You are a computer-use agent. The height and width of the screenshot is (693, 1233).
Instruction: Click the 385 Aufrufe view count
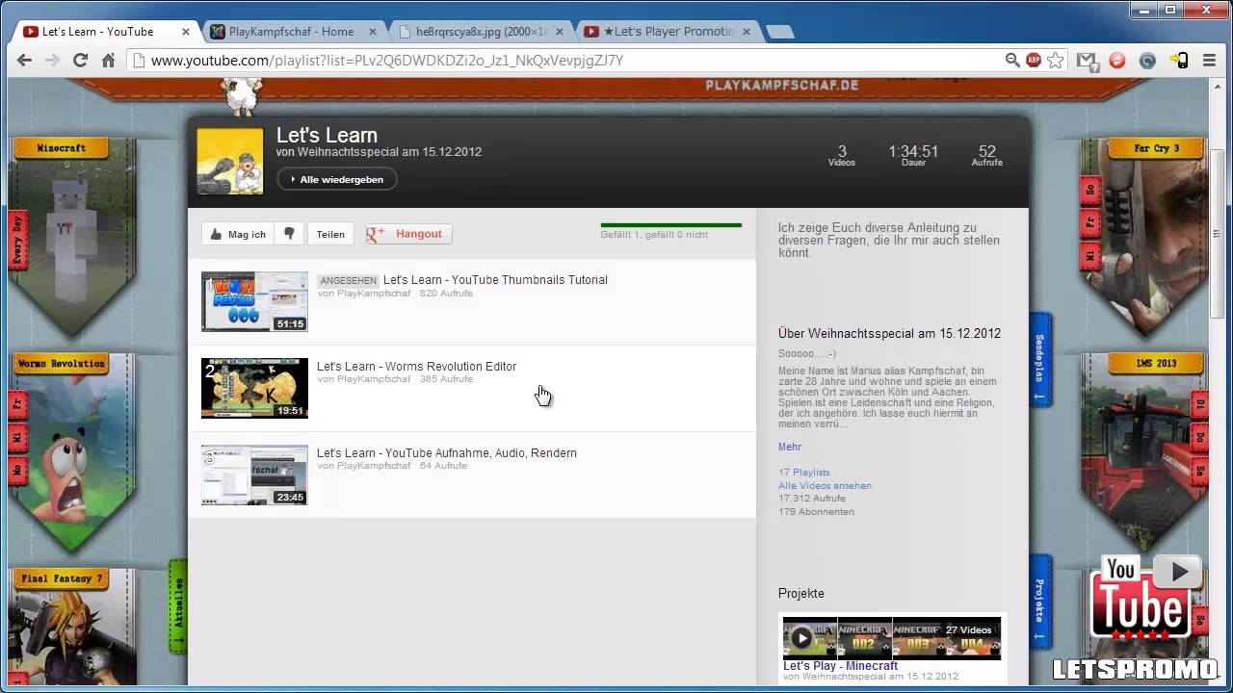coord(446,379)
